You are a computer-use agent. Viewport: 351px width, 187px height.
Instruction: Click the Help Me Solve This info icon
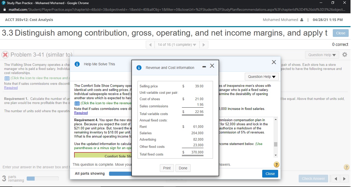coord(77,64)
